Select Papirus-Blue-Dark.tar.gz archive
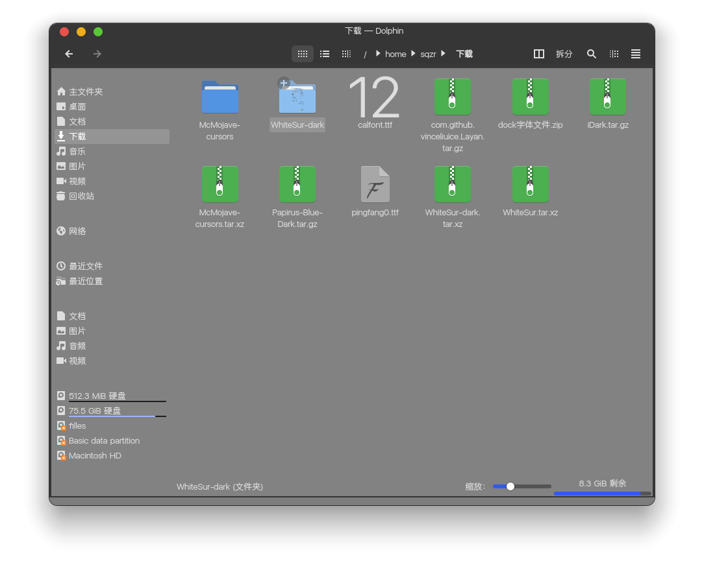Image resolution: width=704 pixels, height=561 pixels. click(297, 197)
